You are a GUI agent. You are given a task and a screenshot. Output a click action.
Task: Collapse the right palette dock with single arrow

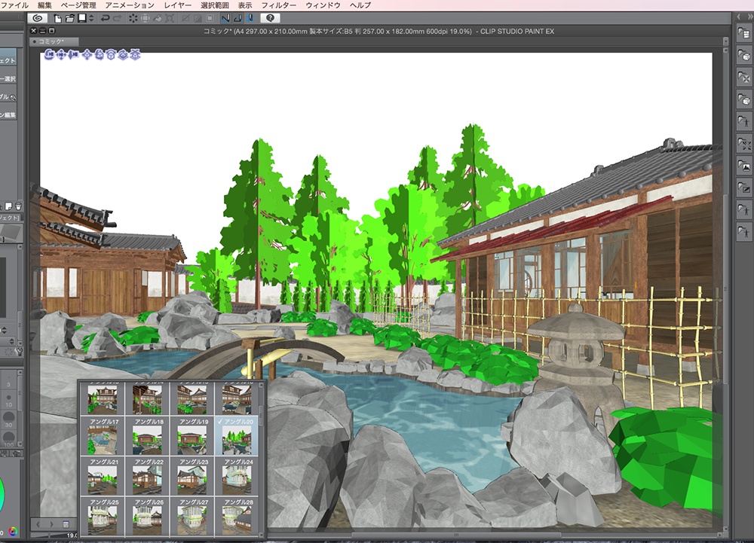[x=739, y=17]
